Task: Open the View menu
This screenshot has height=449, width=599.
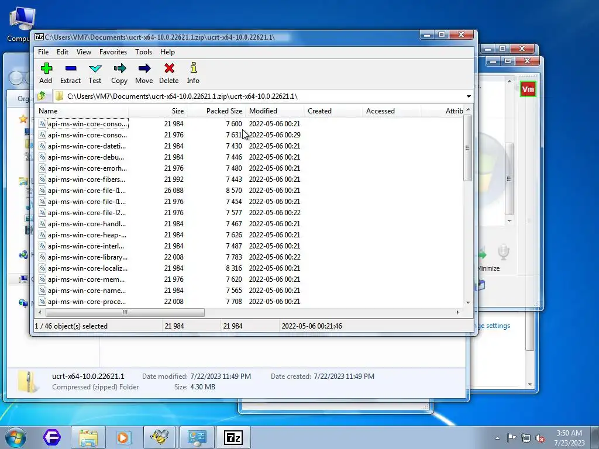Action: (84, 52)
